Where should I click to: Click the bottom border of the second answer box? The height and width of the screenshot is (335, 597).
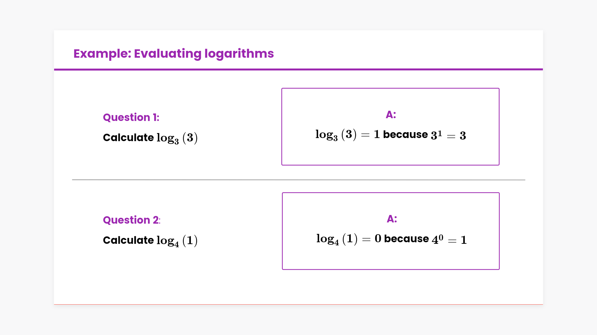pos(391,269)
